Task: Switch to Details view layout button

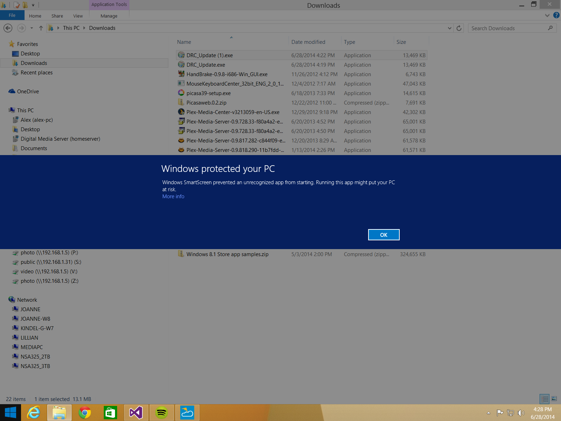Action: click(x=545, y=399)
